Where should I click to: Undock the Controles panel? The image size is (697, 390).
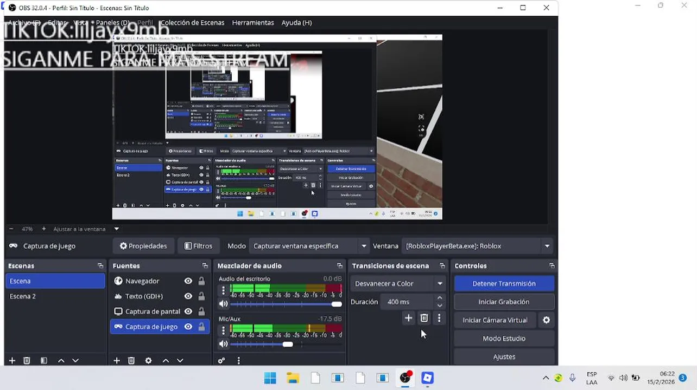pos(552,266)
